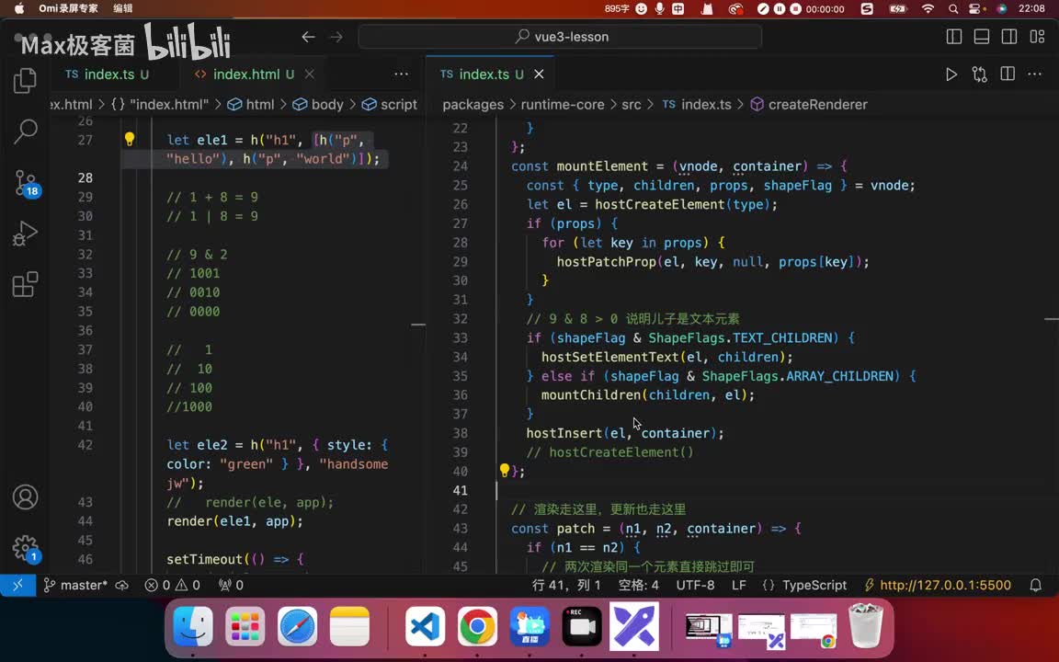Viewport: 1059px width, 662px height.
Task: Click the script breadcrumb
Action: click(390, 105)
